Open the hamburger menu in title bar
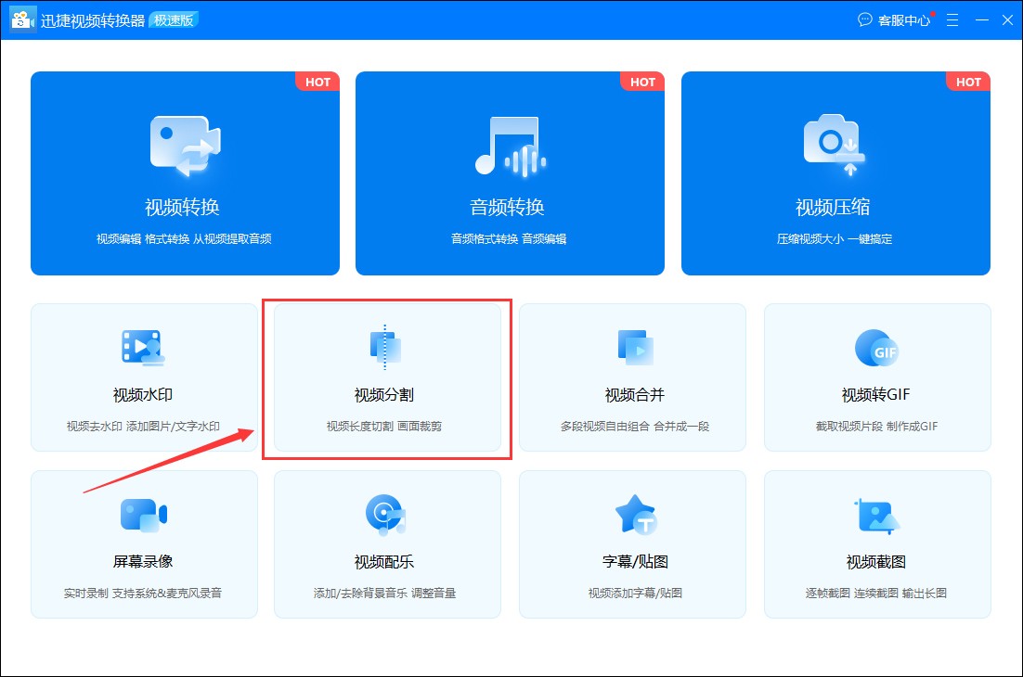The image size is (1023, 677). pos(952,19)
